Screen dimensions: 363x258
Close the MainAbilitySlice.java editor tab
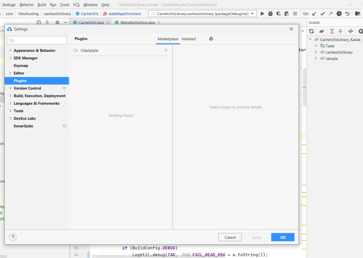click(159, 22)
